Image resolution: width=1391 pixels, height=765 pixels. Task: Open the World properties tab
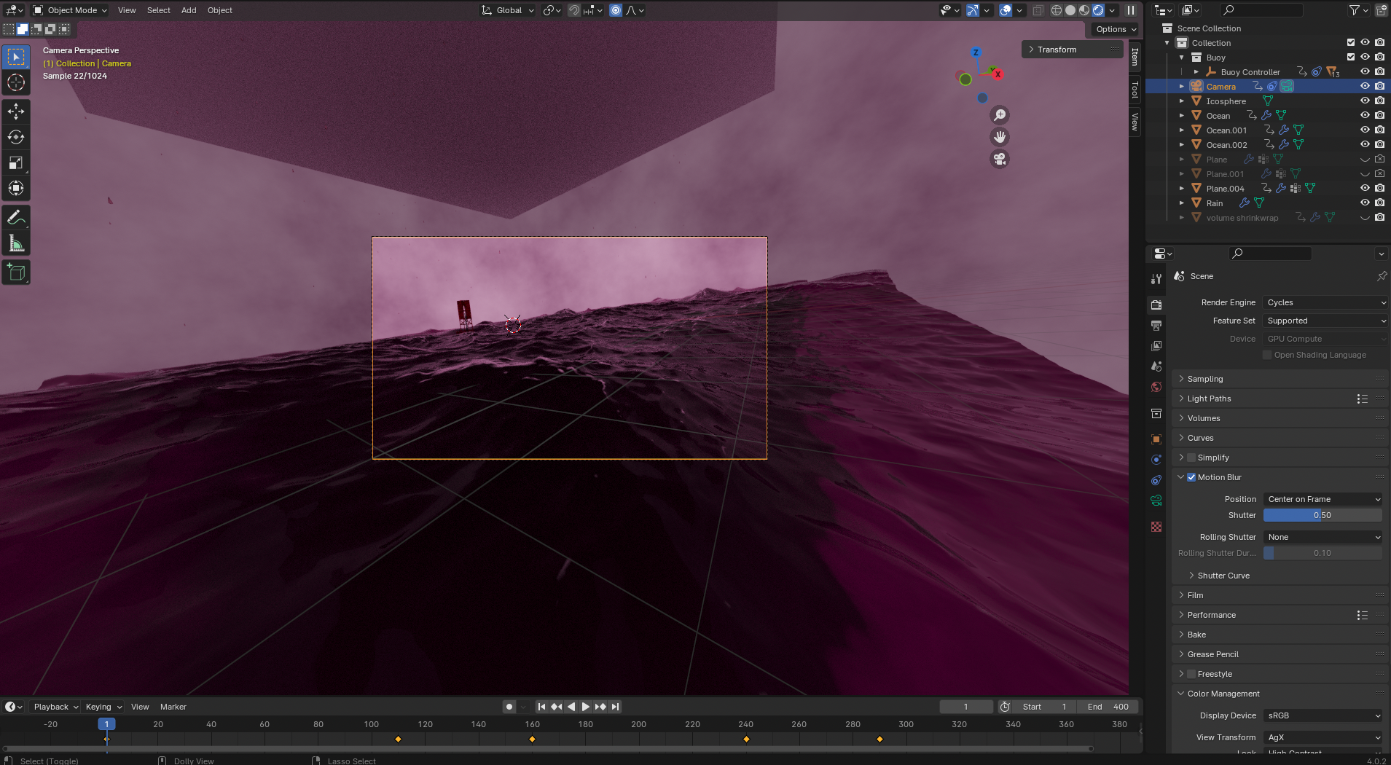click(1156, 387)
